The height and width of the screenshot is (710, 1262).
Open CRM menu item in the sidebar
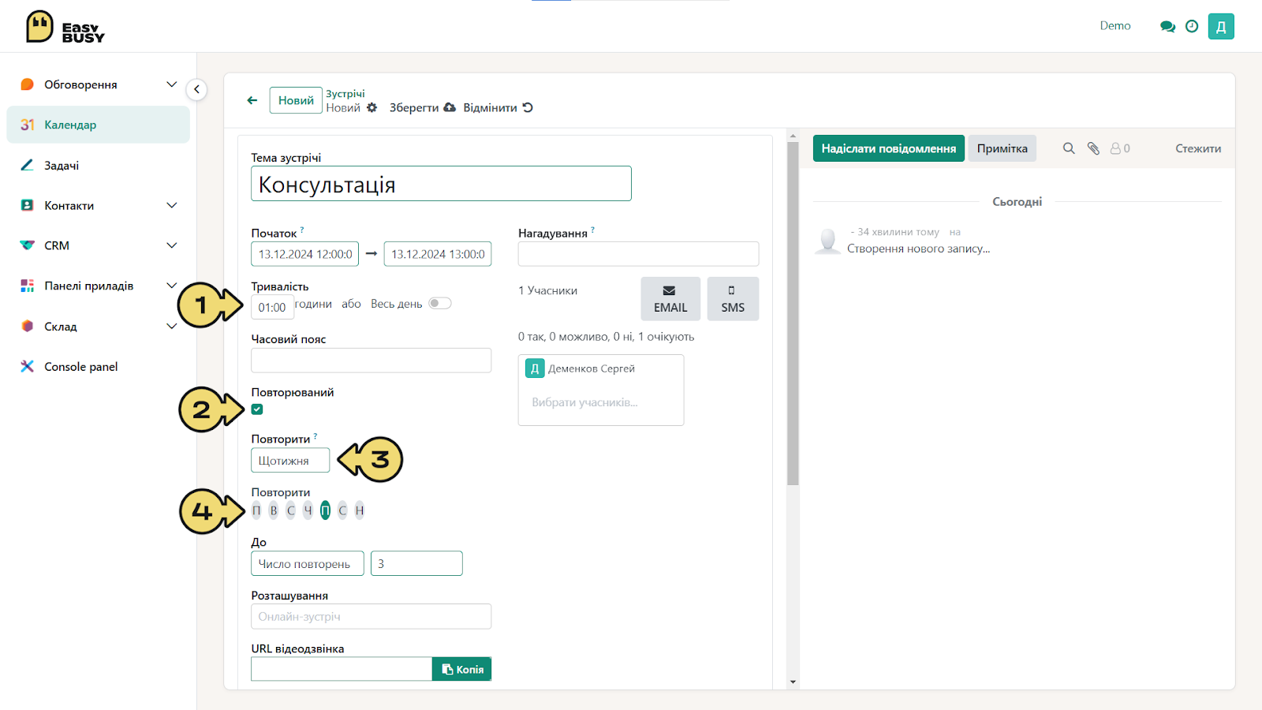tap(57, 245)
